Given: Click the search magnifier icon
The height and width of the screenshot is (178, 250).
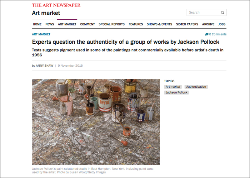Looking at the screenshot, I should pos(222,12).
